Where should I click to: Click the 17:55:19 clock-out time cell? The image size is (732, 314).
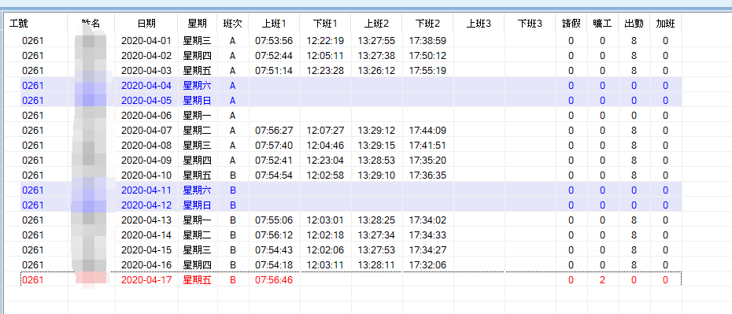(x=427, y=71)
